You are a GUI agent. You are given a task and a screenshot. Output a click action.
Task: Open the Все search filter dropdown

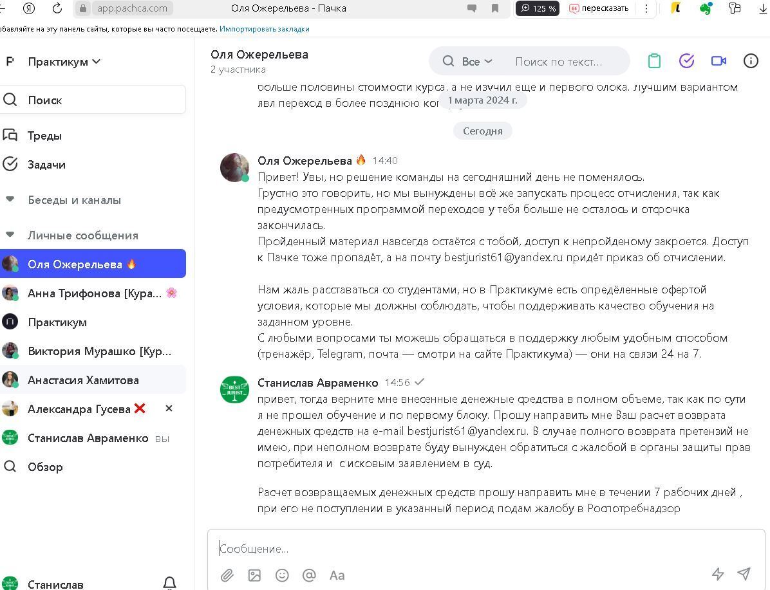(x=474, y=61)
